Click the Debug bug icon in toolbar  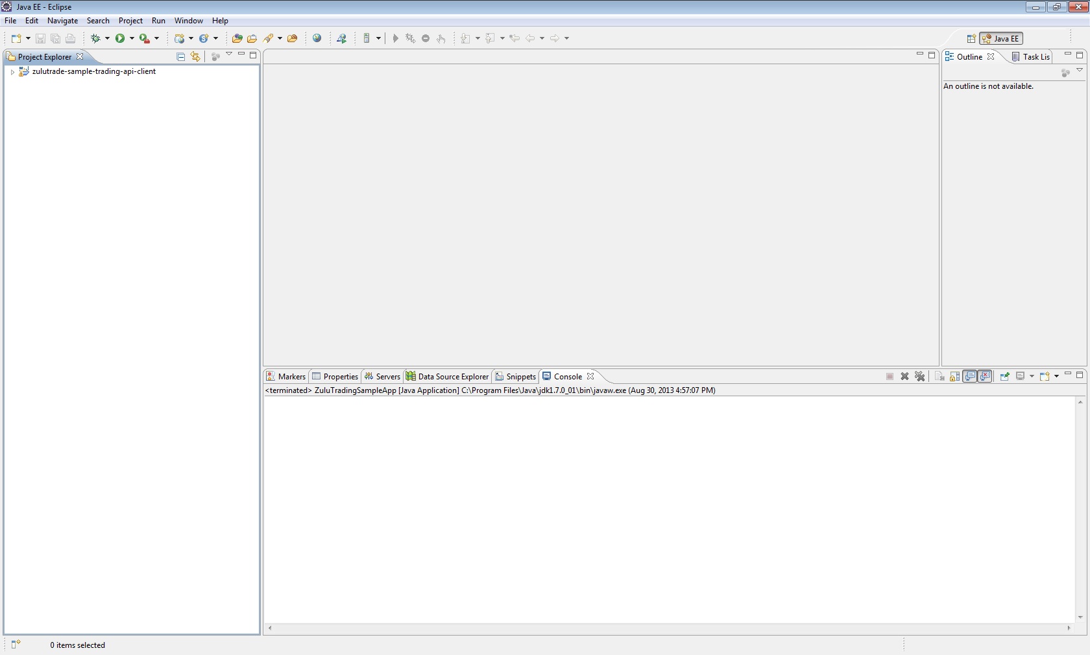click(95, 38)
